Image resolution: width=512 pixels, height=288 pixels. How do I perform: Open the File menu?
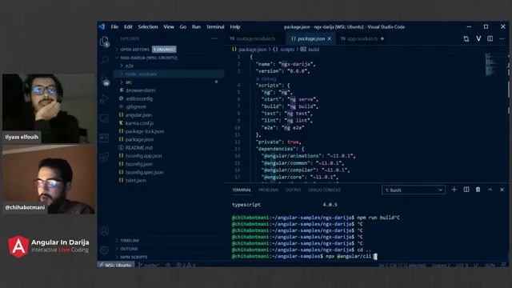114,26
